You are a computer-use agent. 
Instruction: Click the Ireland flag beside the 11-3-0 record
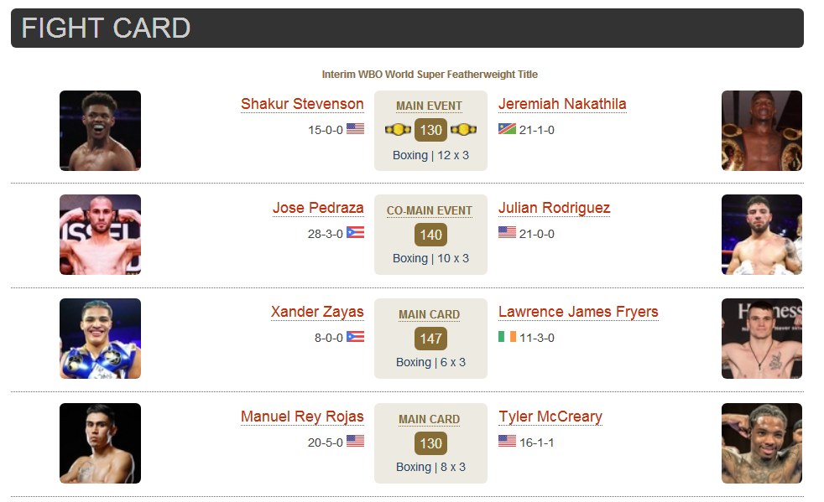pos(507,336)
